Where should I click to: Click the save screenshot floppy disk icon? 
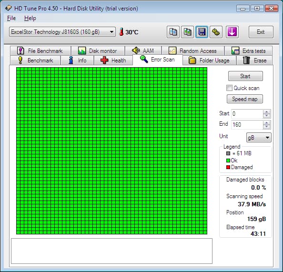tap(202, 32)
